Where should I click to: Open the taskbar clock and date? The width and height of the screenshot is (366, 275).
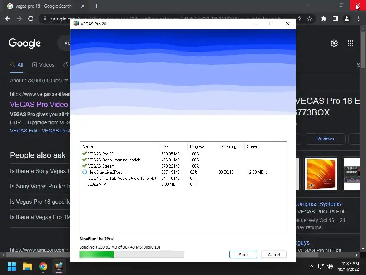click(348, 266)
